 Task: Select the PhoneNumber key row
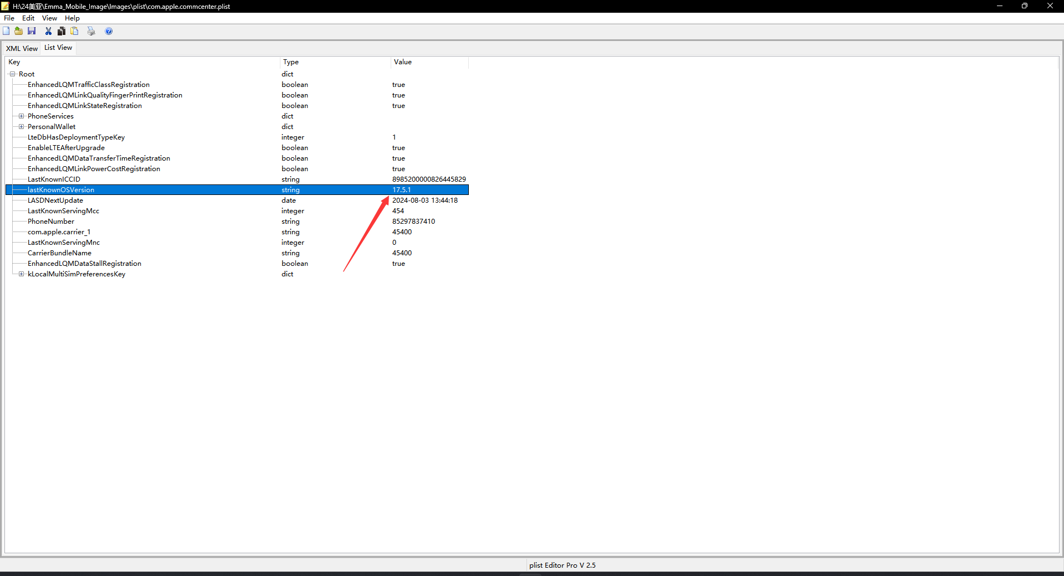pos(237,222)
